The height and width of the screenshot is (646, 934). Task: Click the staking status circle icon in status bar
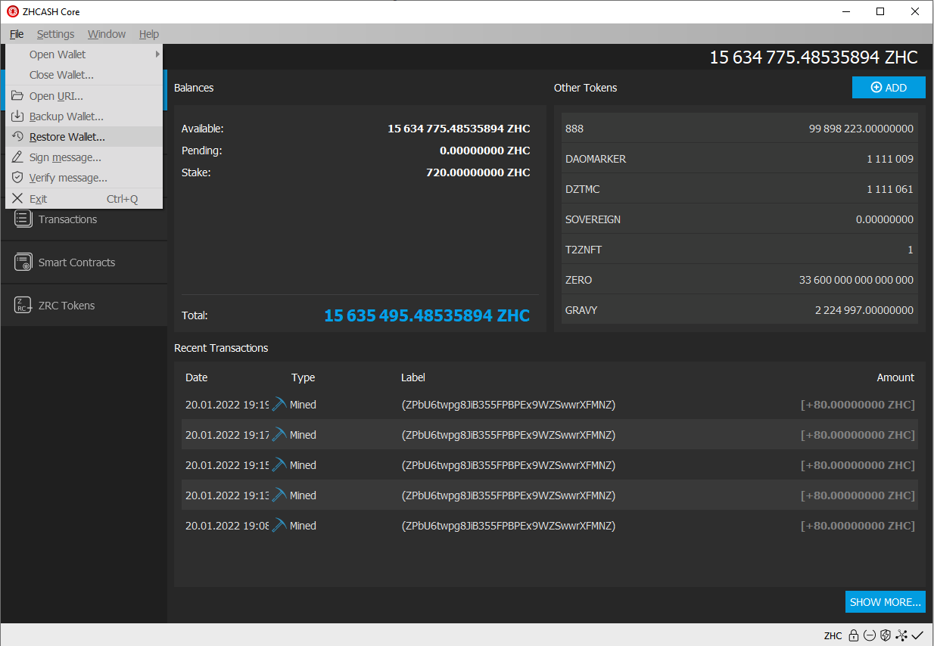(870, 635)
